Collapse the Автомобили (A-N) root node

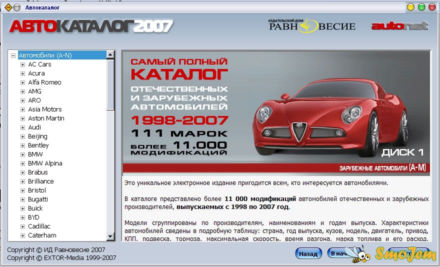13,55
